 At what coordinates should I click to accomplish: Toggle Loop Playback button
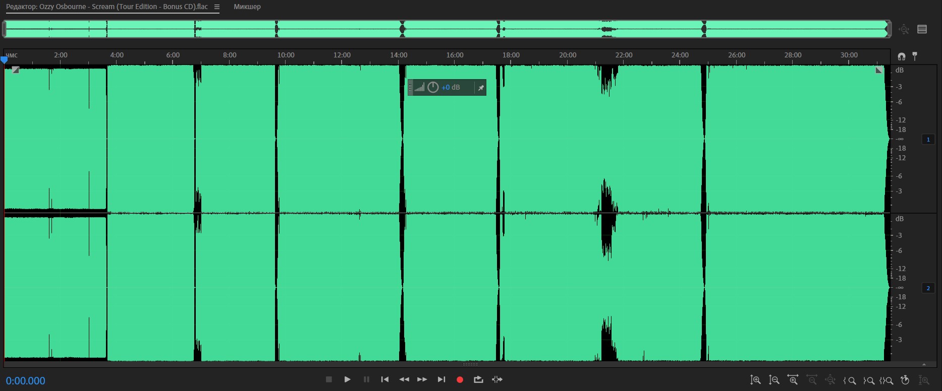[478, 379]
